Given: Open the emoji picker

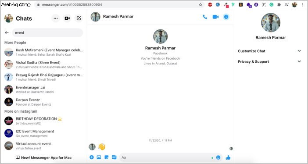Looking at the screenshot, I should 218,157.
